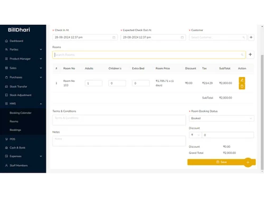The height and width of the screenshot is (198, 264).
Task: Click the Dashboard home icon
Action: point(6,41)
